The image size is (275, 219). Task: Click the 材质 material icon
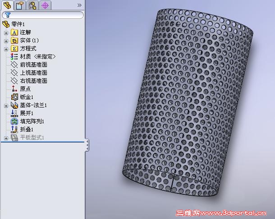click(x=14, y=57)
